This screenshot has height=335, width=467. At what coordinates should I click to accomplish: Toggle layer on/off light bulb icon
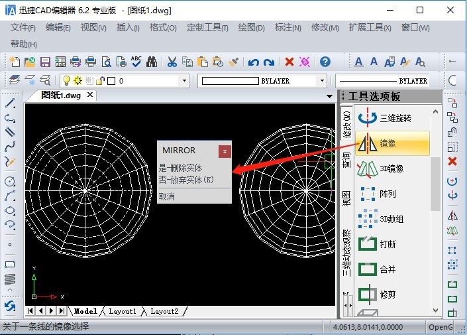click(x=66, y=80)
